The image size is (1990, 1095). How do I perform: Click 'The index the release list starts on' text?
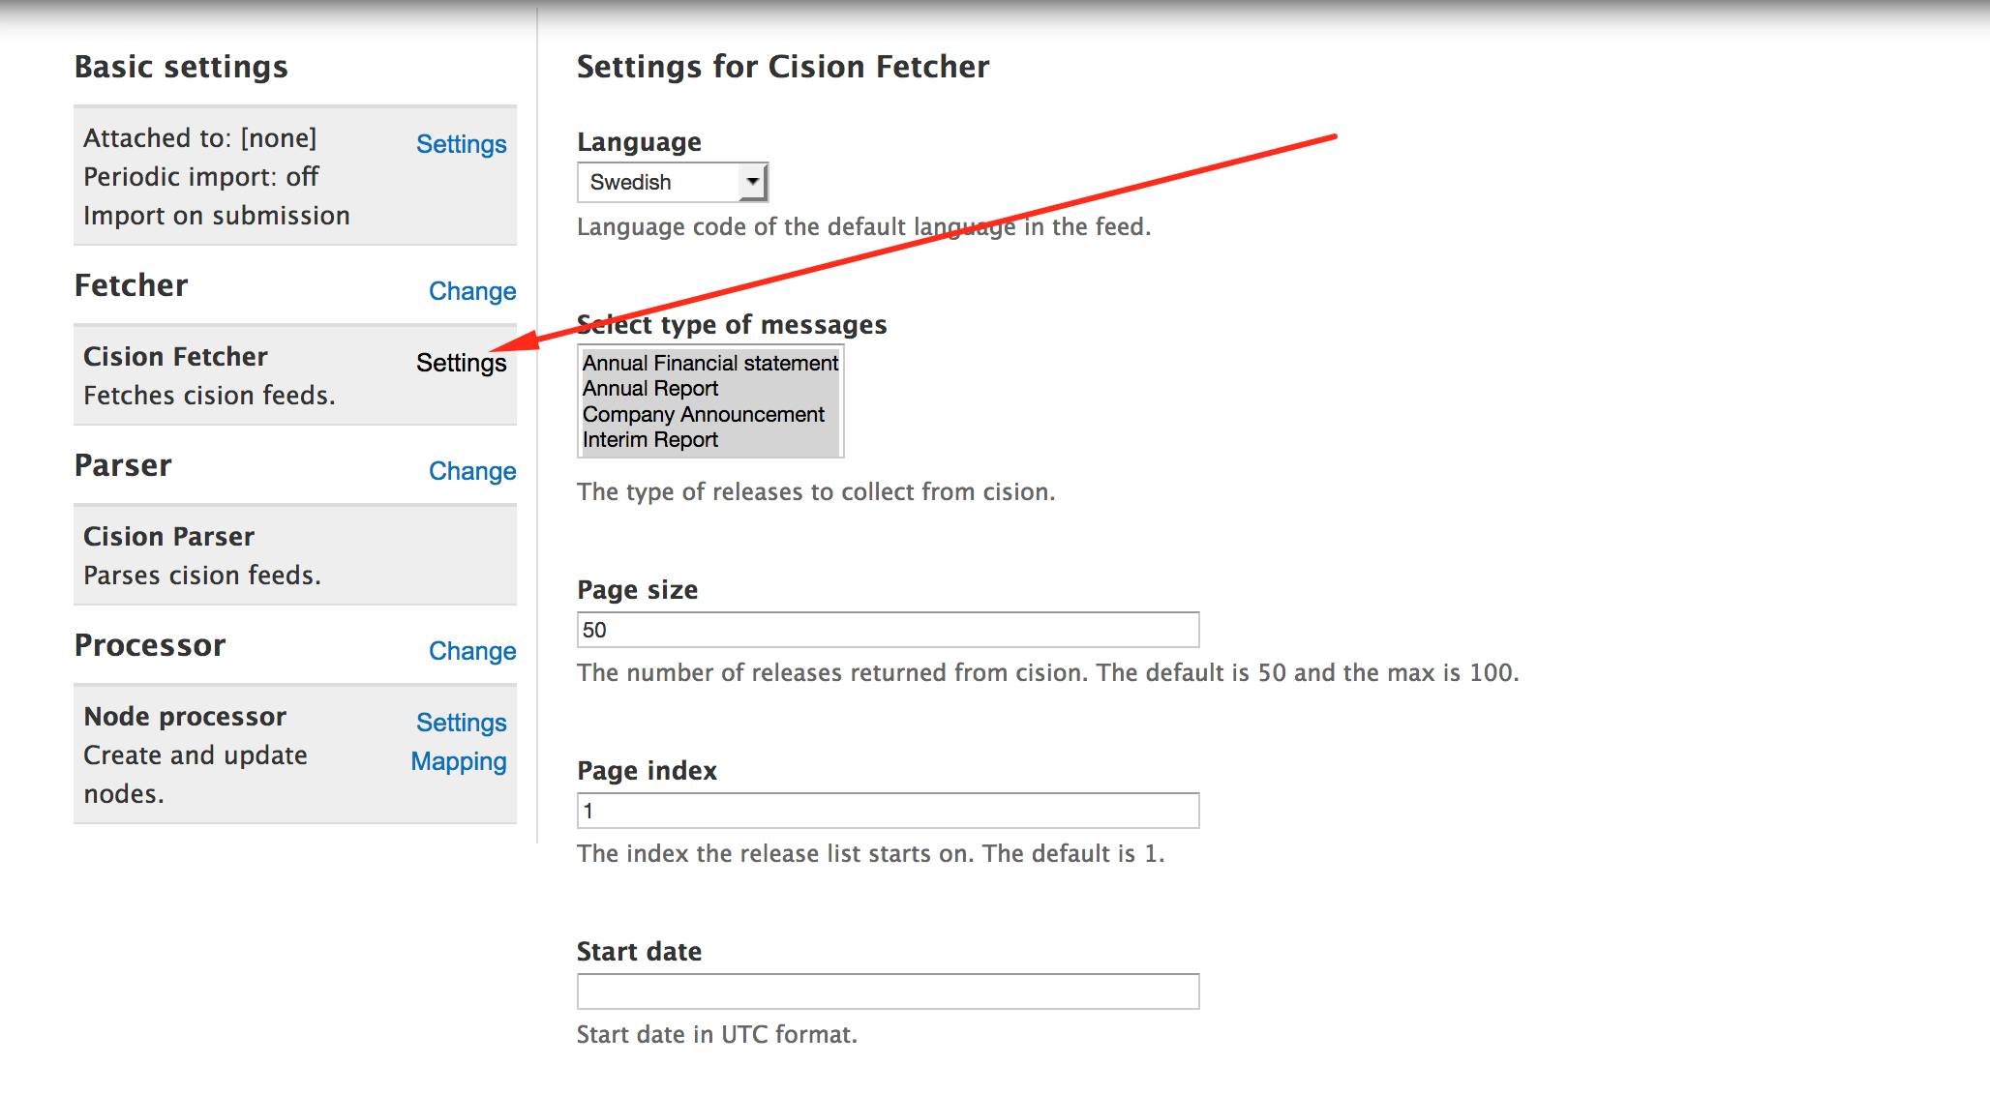[776, 854]
